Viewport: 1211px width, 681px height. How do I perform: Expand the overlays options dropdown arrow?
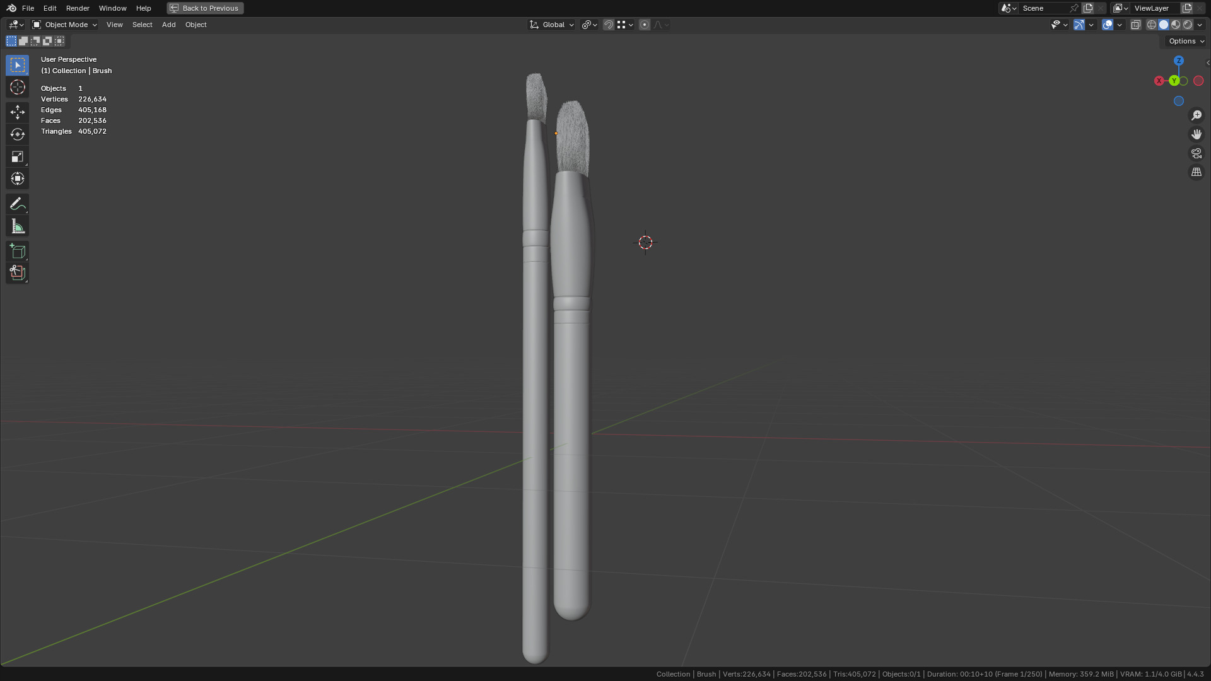pyautogui.click(x=1120, y=25)
